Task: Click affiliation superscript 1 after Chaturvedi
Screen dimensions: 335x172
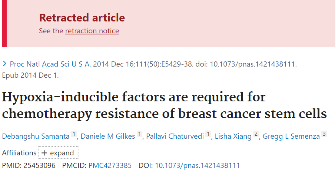Action: point(208,134)
